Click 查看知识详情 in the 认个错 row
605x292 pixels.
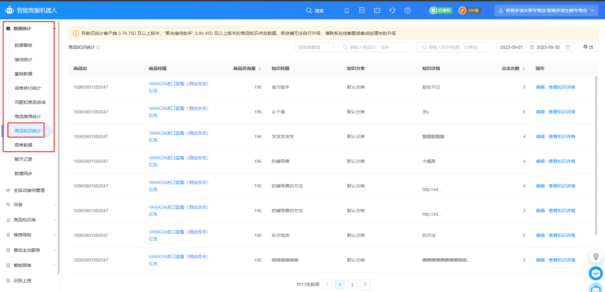pyautogui.click(x=562, y=112)
